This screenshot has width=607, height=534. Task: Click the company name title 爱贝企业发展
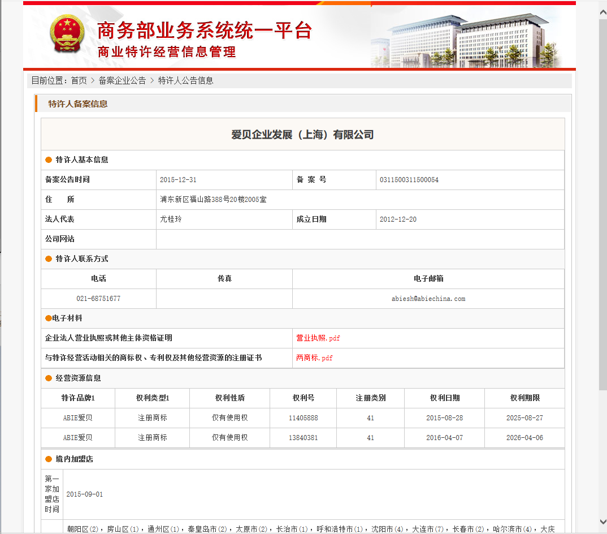[302, 135]
